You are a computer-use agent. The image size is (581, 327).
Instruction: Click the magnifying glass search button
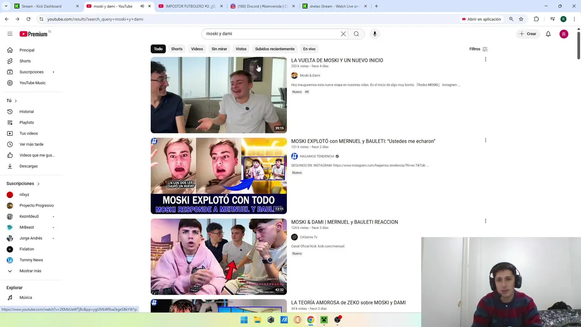[x=356, y=34]
